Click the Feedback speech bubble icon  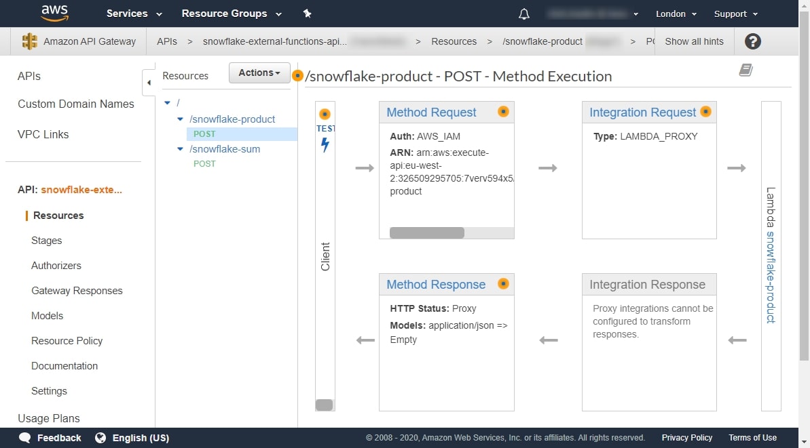tap(25, 438)
